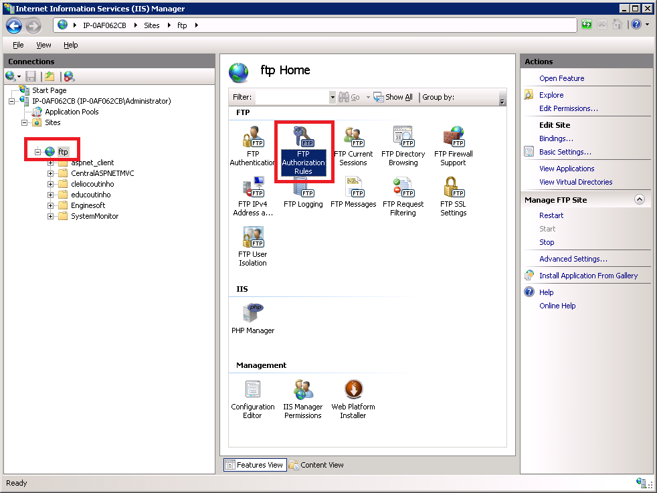Open PHP Manager feature

(253, 318)
